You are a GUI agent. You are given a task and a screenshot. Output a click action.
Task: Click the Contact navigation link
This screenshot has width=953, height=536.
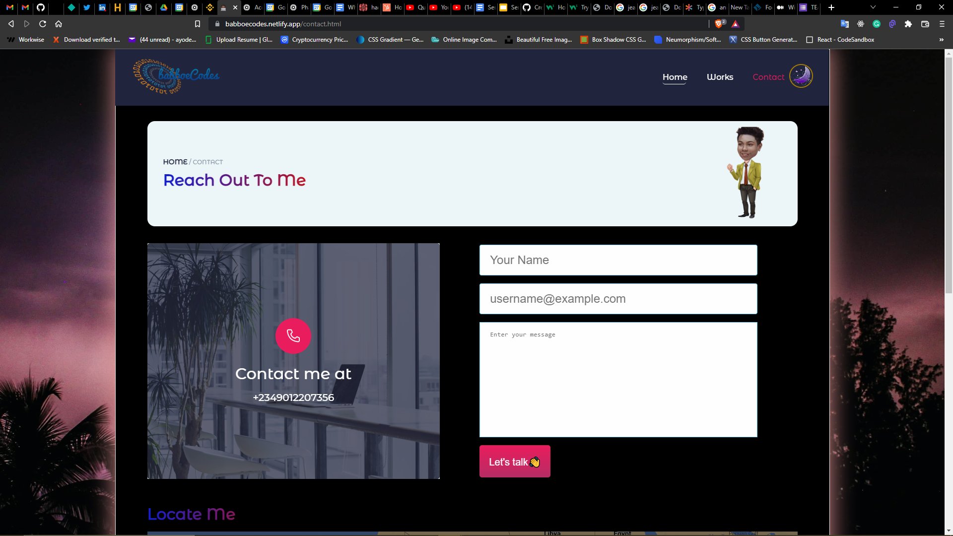tap(769, 76)
